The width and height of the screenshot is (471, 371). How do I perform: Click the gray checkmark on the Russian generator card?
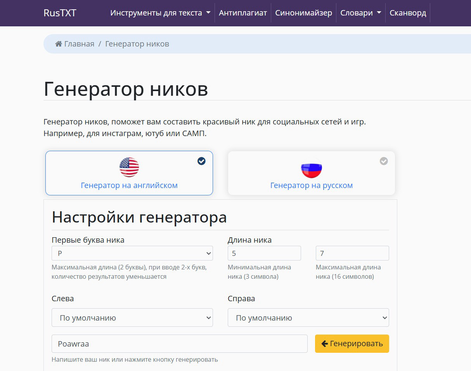click(x=384, y=161)
